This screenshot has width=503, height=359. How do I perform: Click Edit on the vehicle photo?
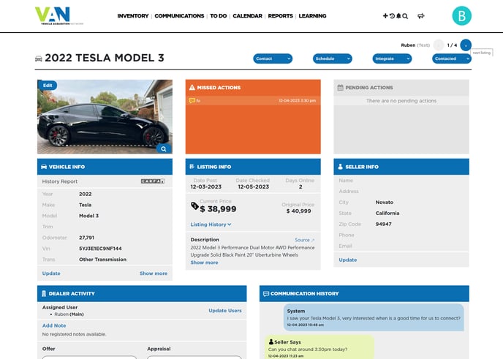(48, 86)
